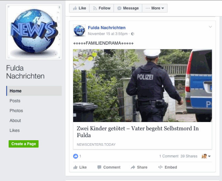Open the About section in sidebar
222x181 pixels.
pos(15,121)
